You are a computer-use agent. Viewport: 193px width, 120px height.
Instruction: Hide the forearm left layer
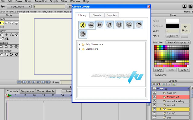pyautogui.click(x=154, y=97)
